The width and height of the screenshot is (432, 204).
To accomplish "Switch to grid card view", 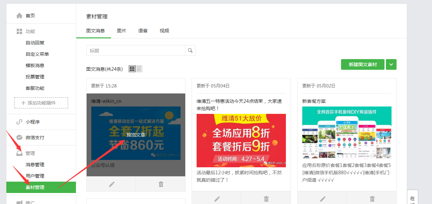I will coord(132,69).
